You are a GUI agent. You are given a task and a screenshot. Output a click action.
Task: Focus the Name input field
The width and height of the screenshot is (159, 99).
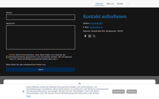pos(41,17)
